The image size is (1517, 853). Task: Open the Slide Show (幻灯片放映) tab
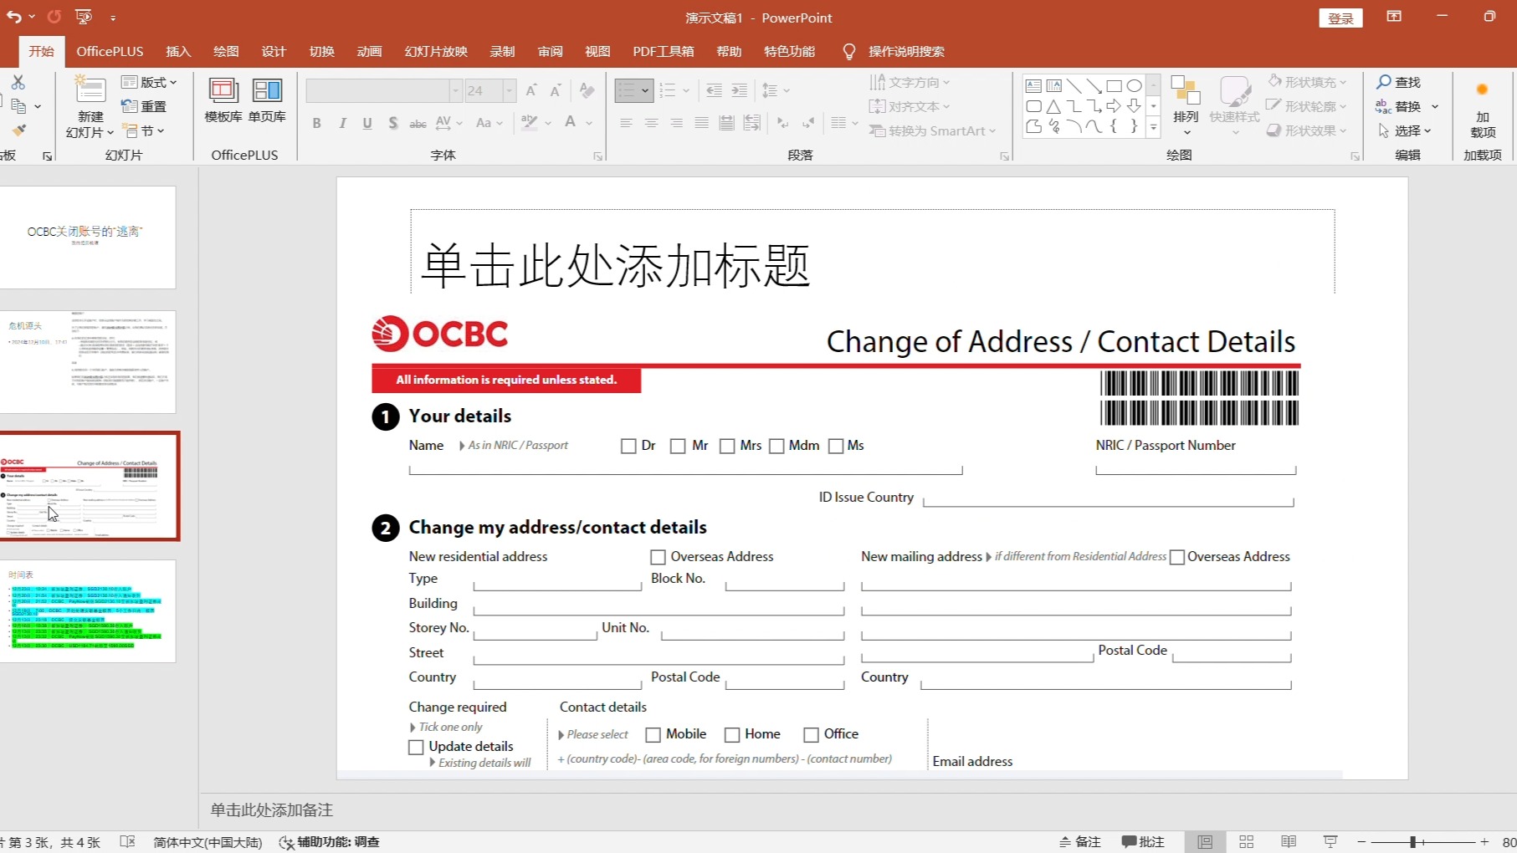(436, 51)
